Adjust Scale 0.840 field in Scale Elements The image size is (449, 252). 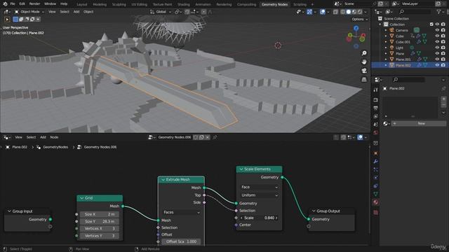[259, 218]
